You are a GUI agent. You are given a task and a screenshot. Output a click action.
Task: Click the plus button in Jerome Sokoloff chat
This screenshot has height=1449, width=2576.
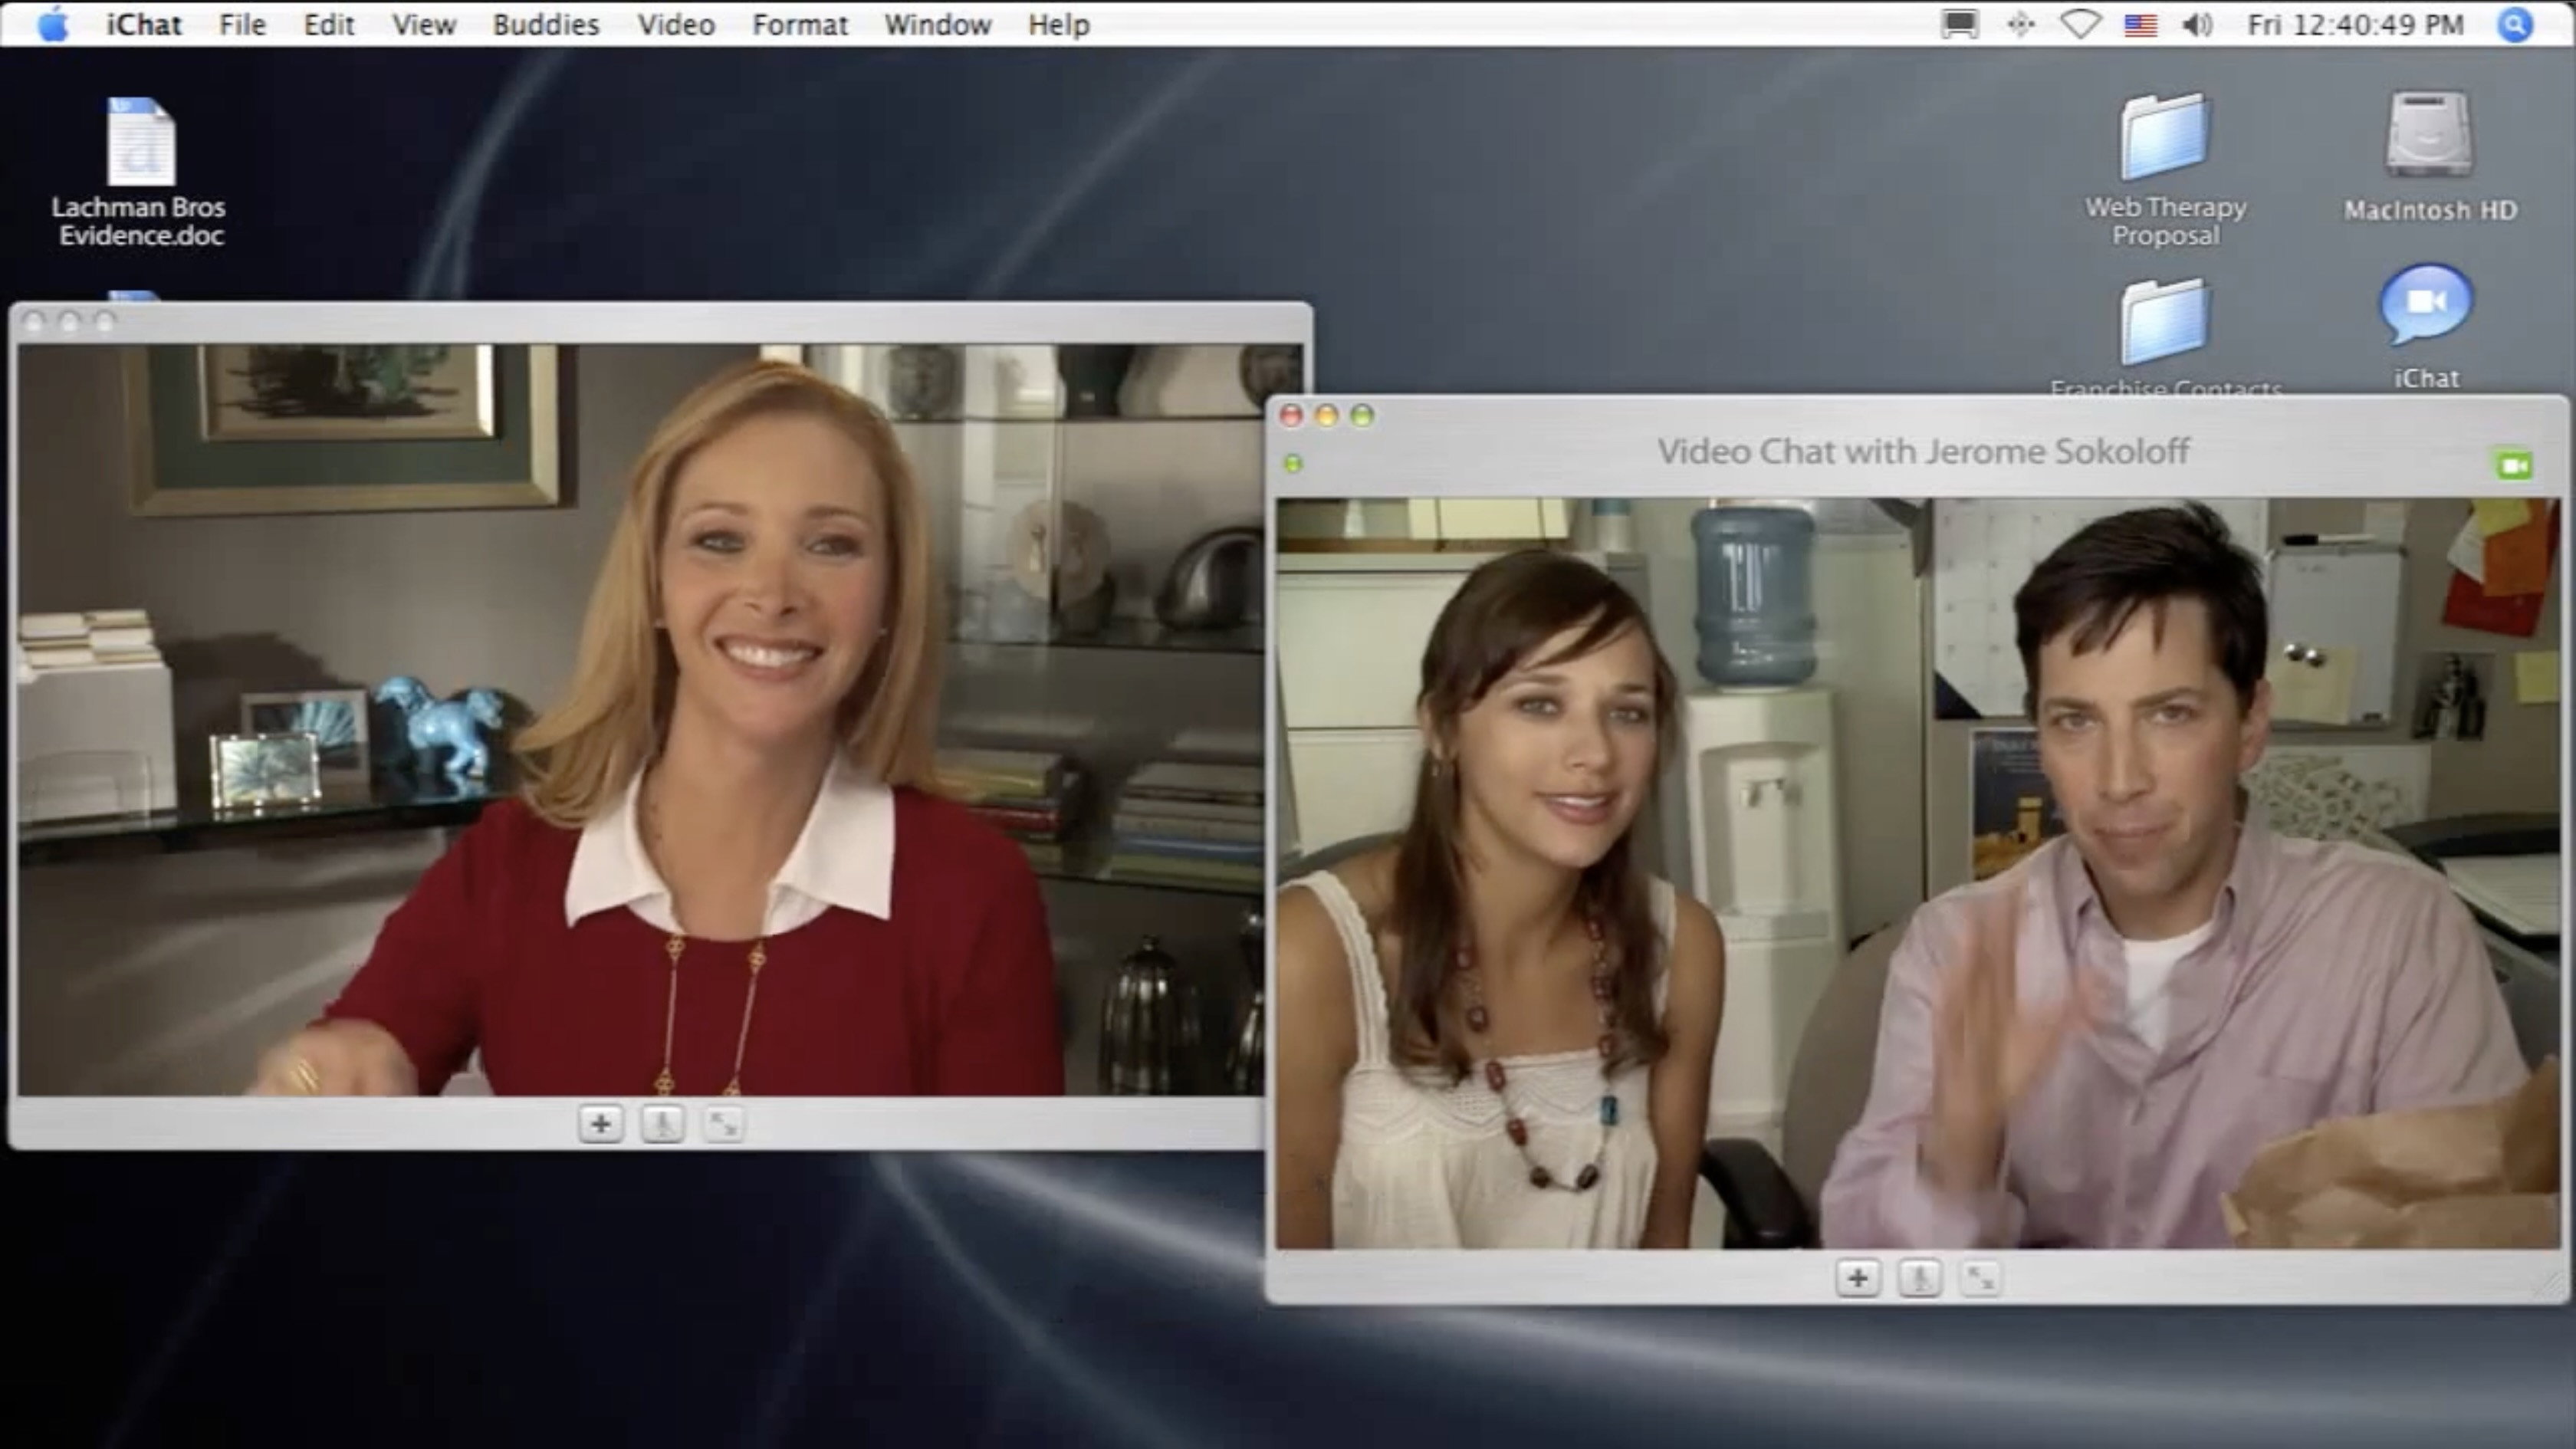click(x=1858, y=1278)
